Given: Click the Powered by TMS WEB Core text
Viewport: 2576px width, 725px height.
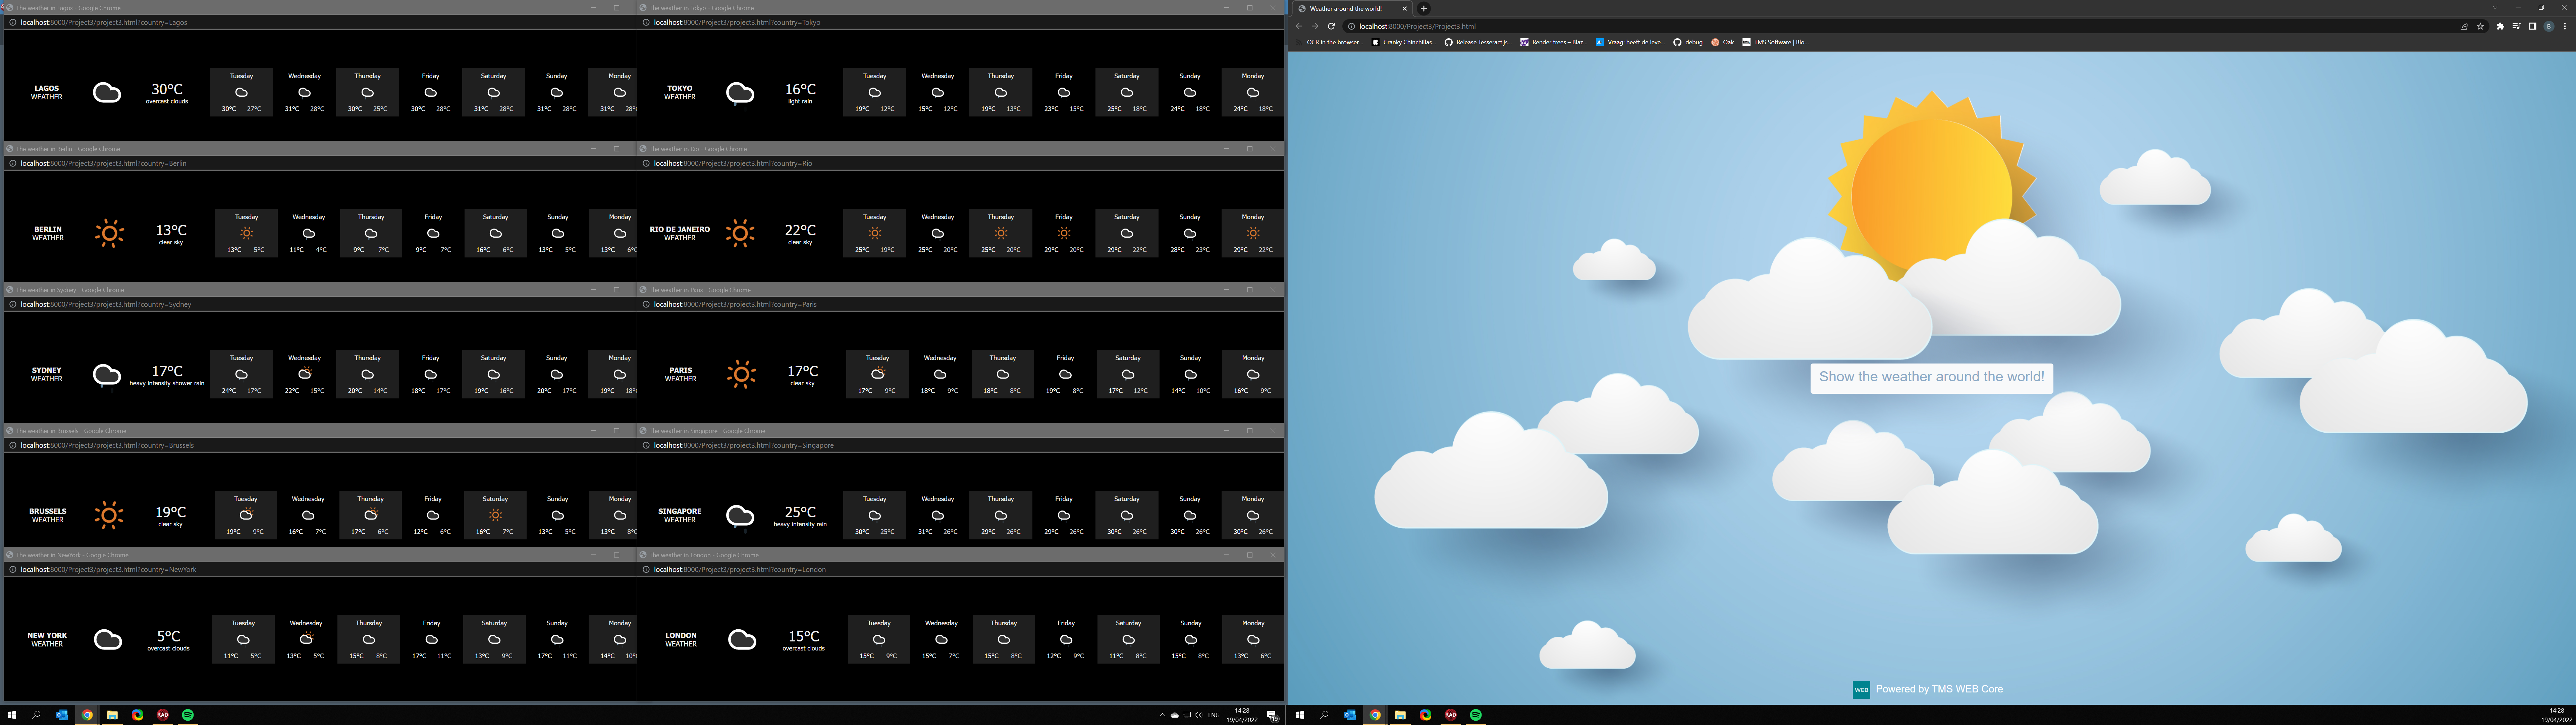Looking at the screenshot, I should click(1939, 689).
